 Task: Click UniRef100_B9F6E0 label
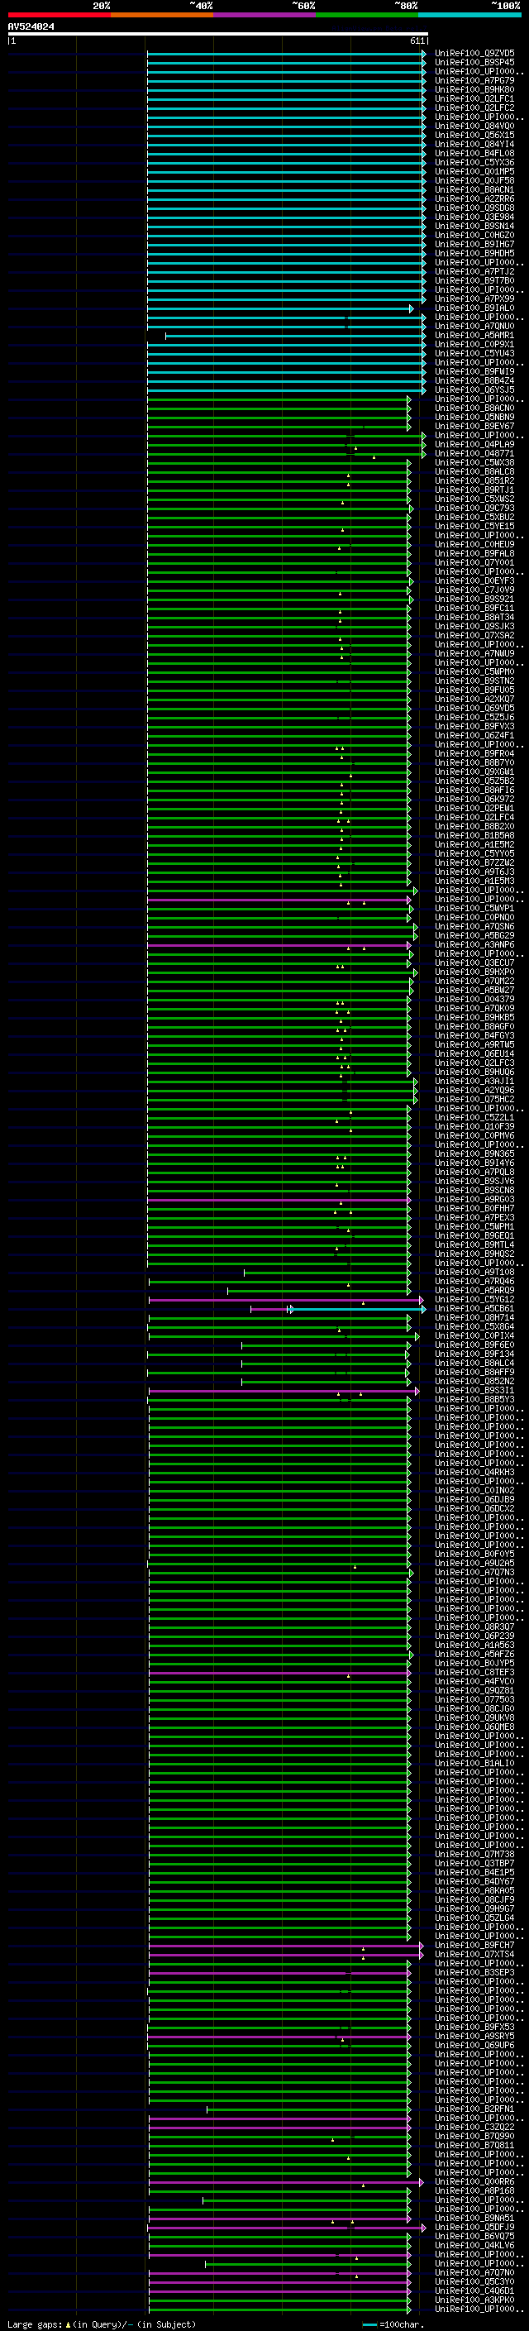(474, 1345)
